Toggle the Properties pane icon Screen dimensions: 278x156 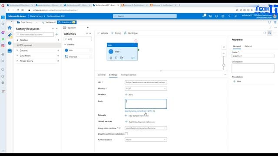(x=270, y=33)
